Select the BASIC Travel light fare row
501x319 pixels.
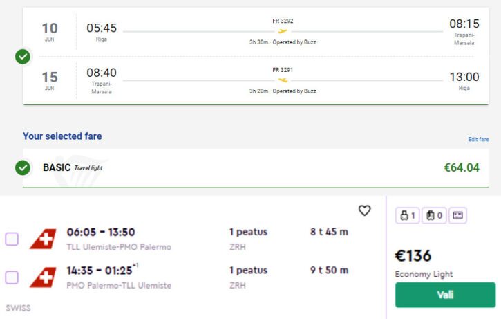(256, 168)
